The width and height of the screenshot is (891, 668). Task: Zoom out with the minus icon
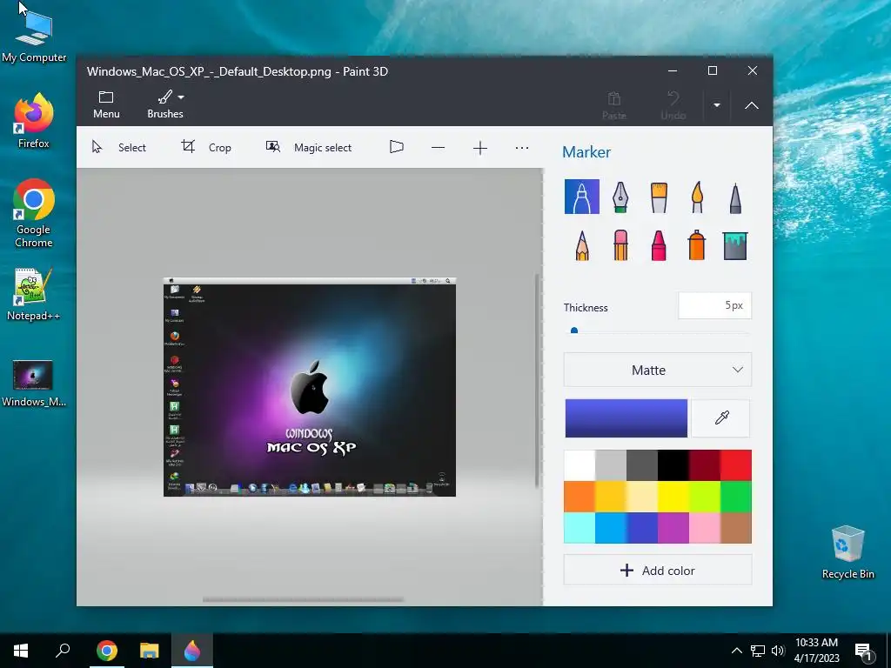[x=438, y=148]
